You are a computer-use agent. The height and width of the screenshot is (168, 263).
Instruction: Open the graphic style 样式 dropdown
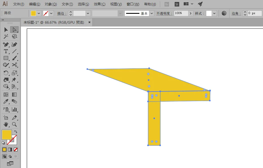point(214,14)
